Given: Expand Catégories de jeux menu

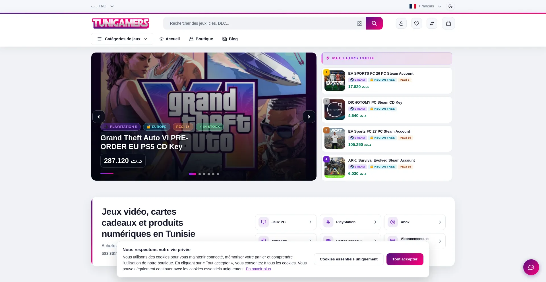Looking at the screenshot, I should (122, 39).
